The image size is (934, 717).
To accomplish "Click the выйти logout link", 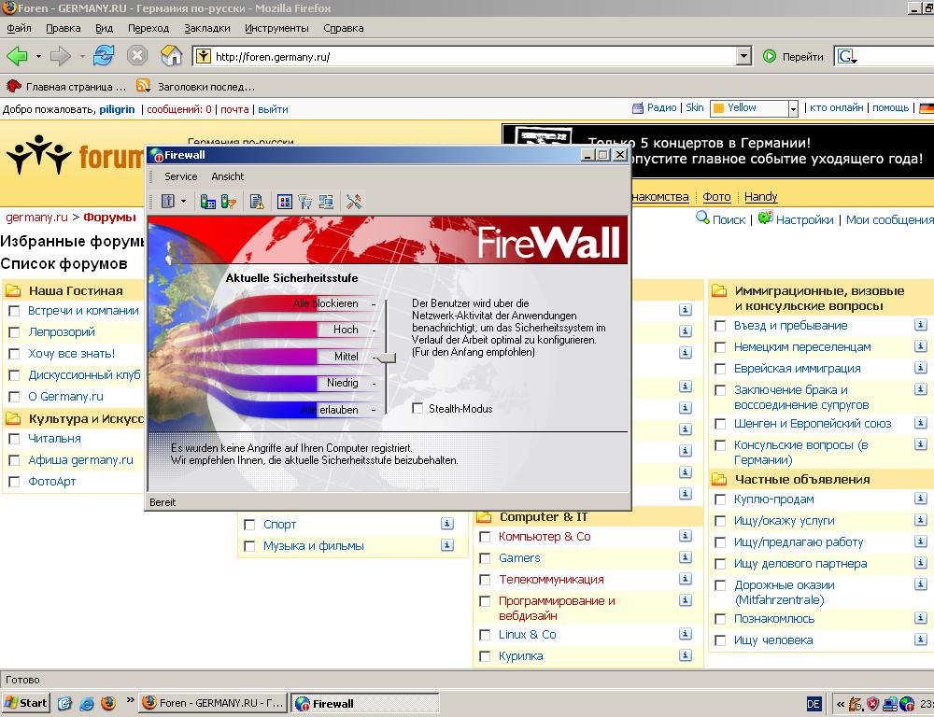I will point(273,109).
